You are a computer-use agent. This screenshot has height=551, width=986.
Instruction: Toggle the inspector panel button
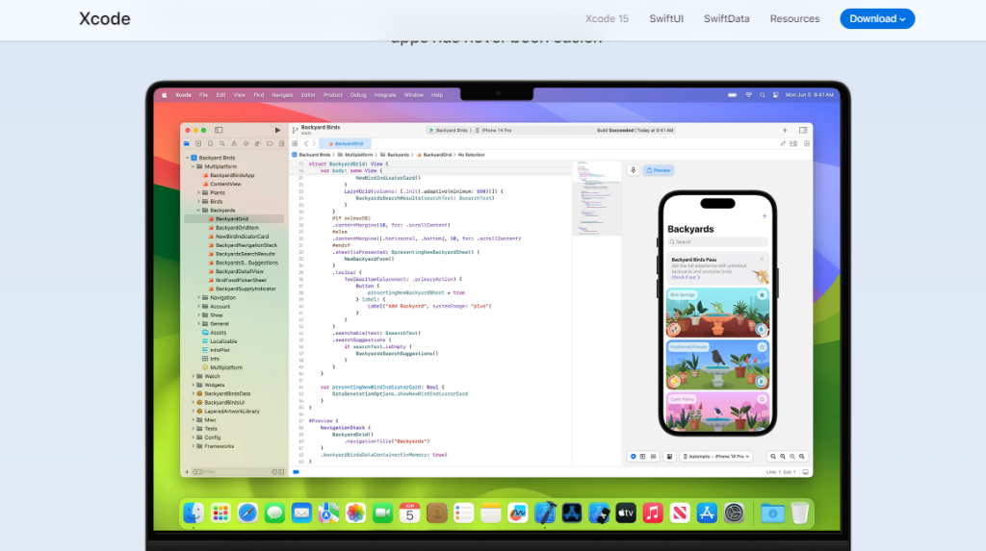(x=803, y=130)
